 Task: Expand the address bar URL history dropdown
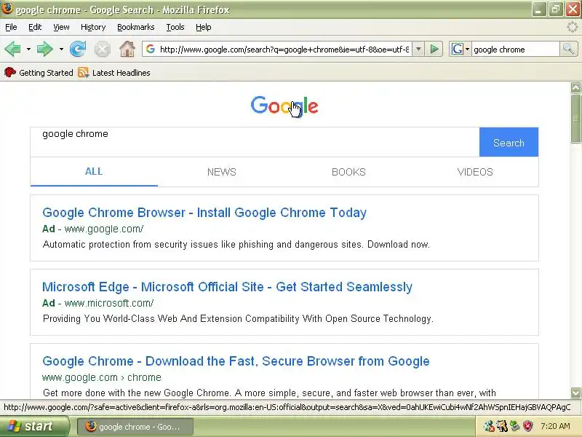click(x=418, y=49)
